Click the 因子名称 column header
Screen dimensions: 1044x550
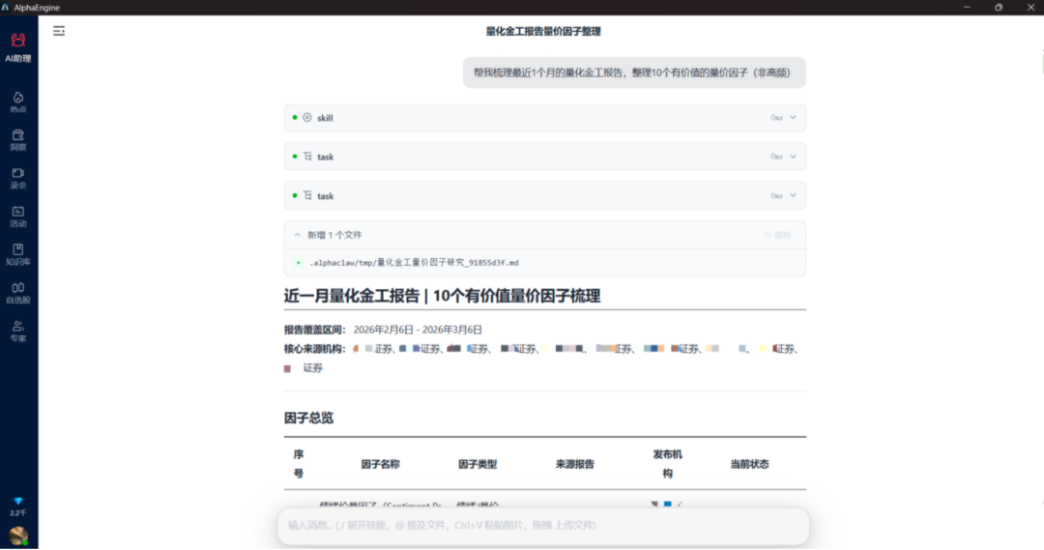pyautogui.click(x=380, y=464)
